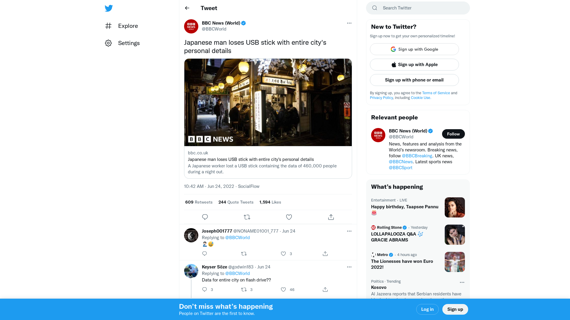Like Joseph001777's reply

point(284,254)
